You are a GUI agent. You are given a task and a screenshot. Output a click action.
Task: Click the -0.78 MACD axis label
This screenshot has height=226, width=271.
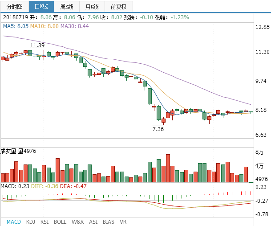pyautogui.click(x=262, y=214)
